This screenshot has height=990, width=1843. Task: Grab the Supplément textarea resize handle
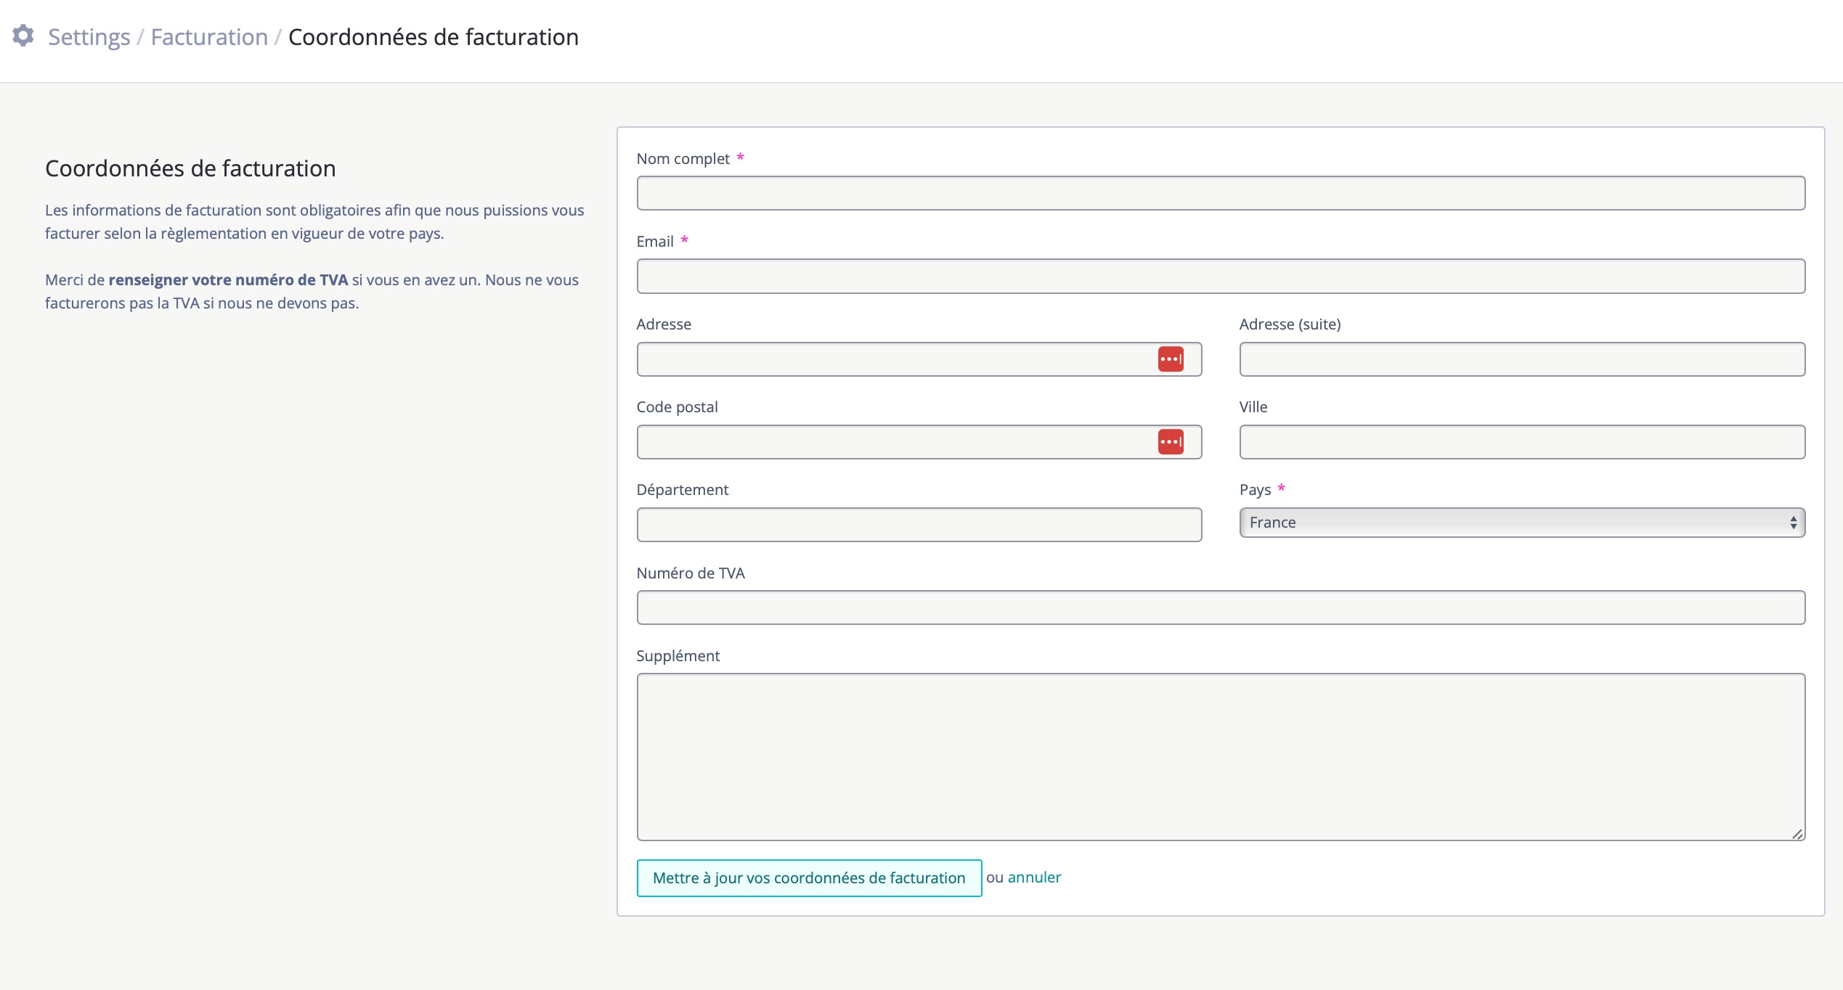[x=1797, y=834]
